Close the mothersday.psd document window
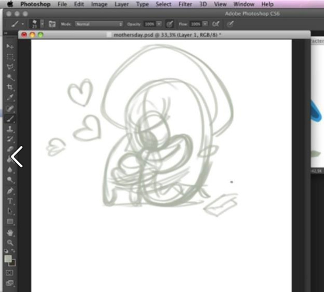The height and width of the screenshot is (292, 324). coord(24,35)
